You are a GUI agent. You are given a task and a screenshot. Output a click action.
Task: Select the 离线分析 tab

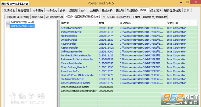tap(107, 11)
